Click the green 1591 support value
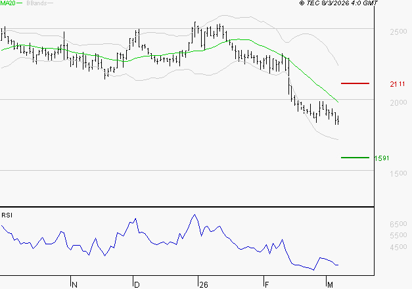This screenshot has width=412, height=289. (x=382, y=158)
